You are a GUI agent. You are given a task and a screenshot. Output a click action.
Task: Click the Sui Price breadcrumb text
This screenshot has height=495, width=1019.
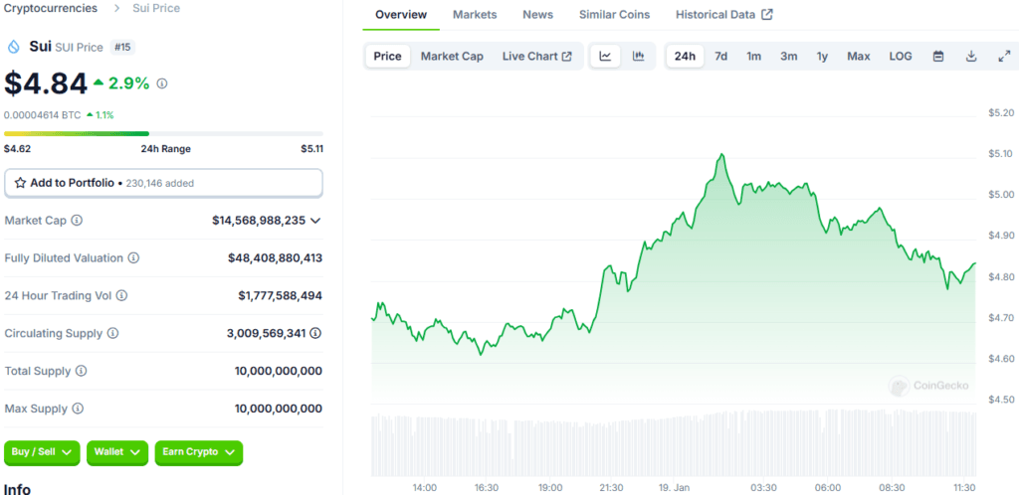[x=156, y=8]
